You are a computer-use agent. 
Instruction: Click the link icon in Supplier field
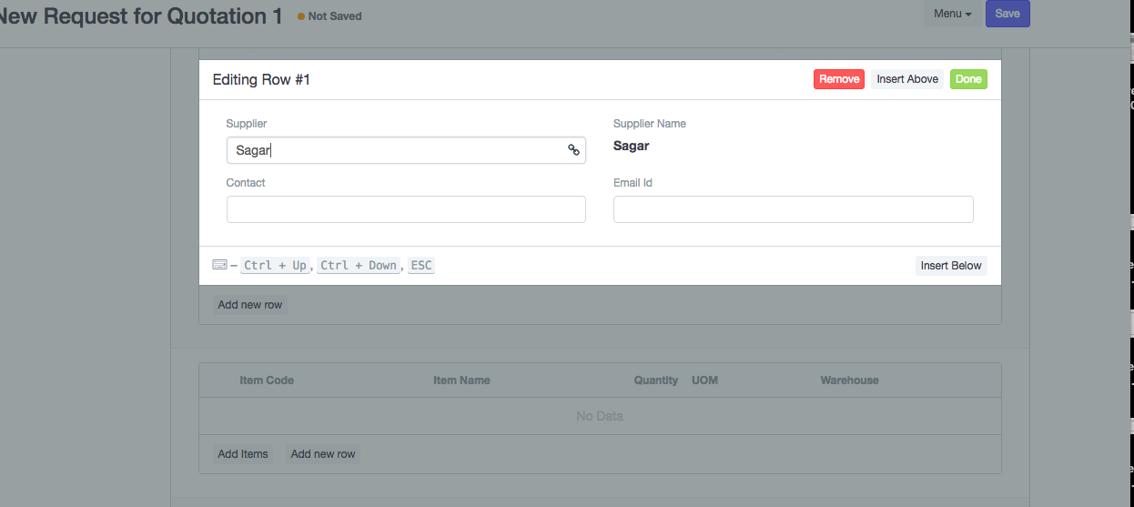point(573,150)
